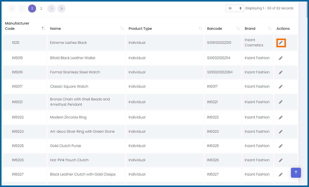This screenshot has width=309, height=187.
Task: Select manufacturer code 1025
Action: [x=16, y=43]
